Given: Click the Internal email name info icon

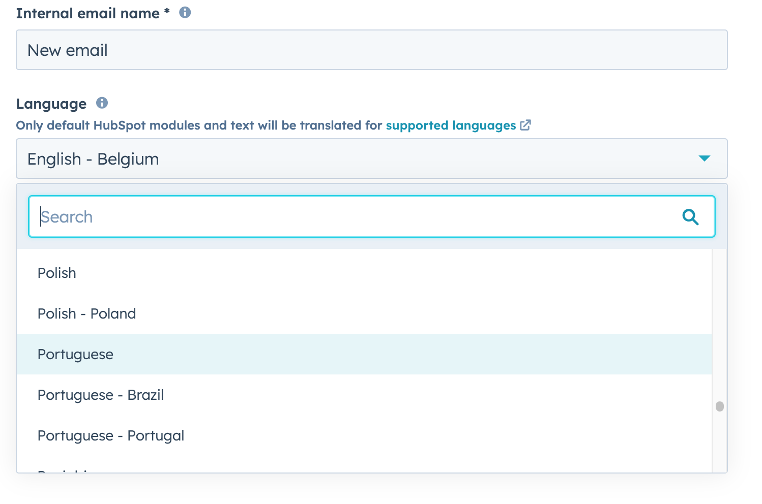Looking at the screenshot, I should (185, 13).
